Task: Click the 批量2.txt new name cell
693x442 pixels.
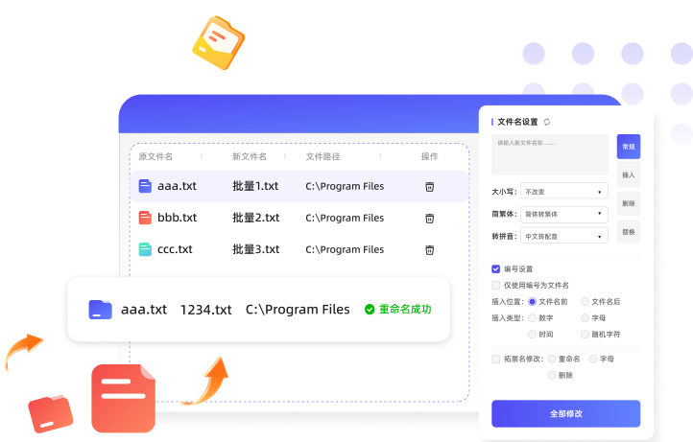Action: tap(256, 218)
